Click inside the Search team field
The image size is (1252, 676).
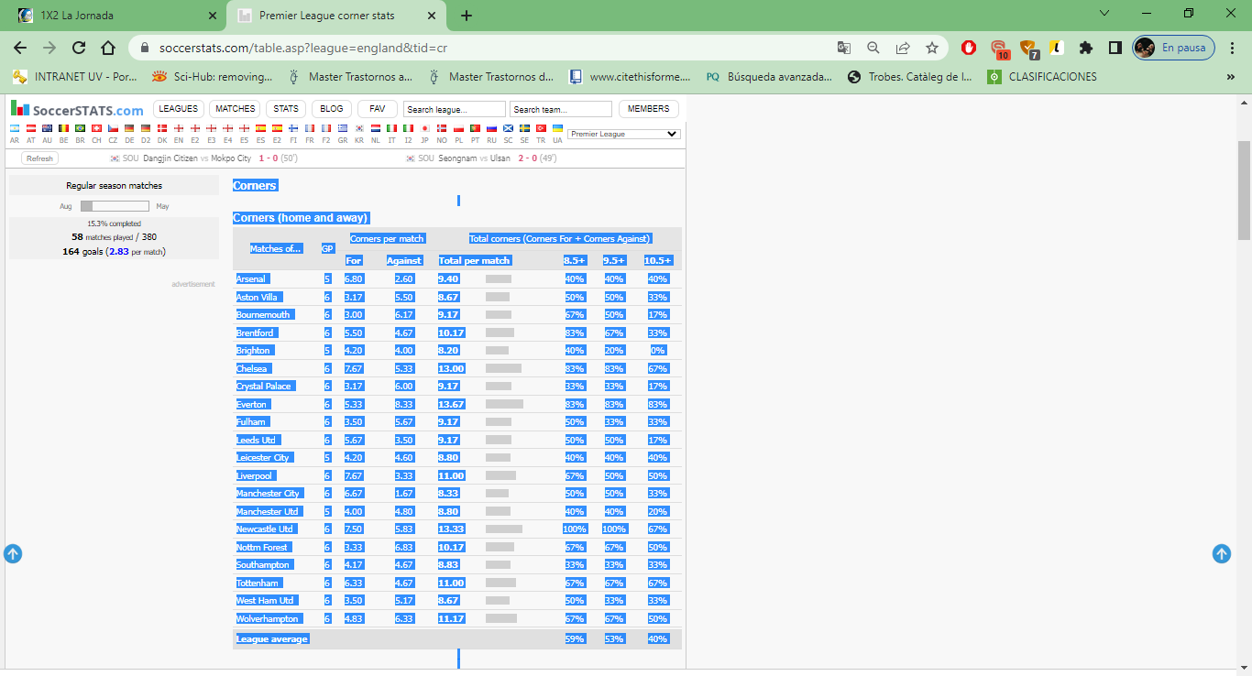point(561,109)
